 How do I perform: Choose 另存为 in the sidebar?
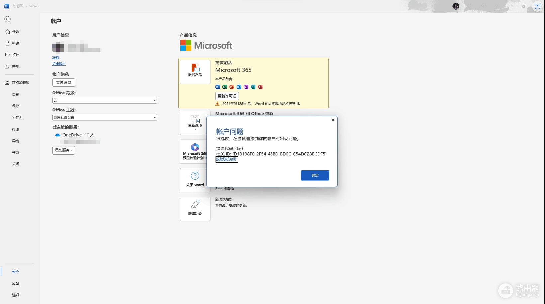(x=17, y=118)
